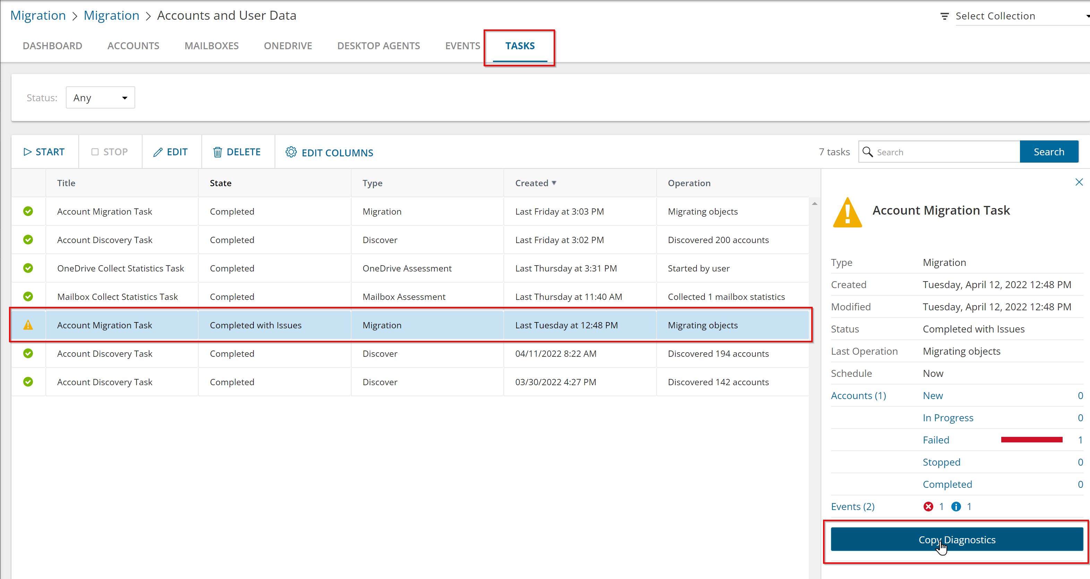Open the Events (2) link
Screen dimensions: 1090x579
[x=853, y=507]
